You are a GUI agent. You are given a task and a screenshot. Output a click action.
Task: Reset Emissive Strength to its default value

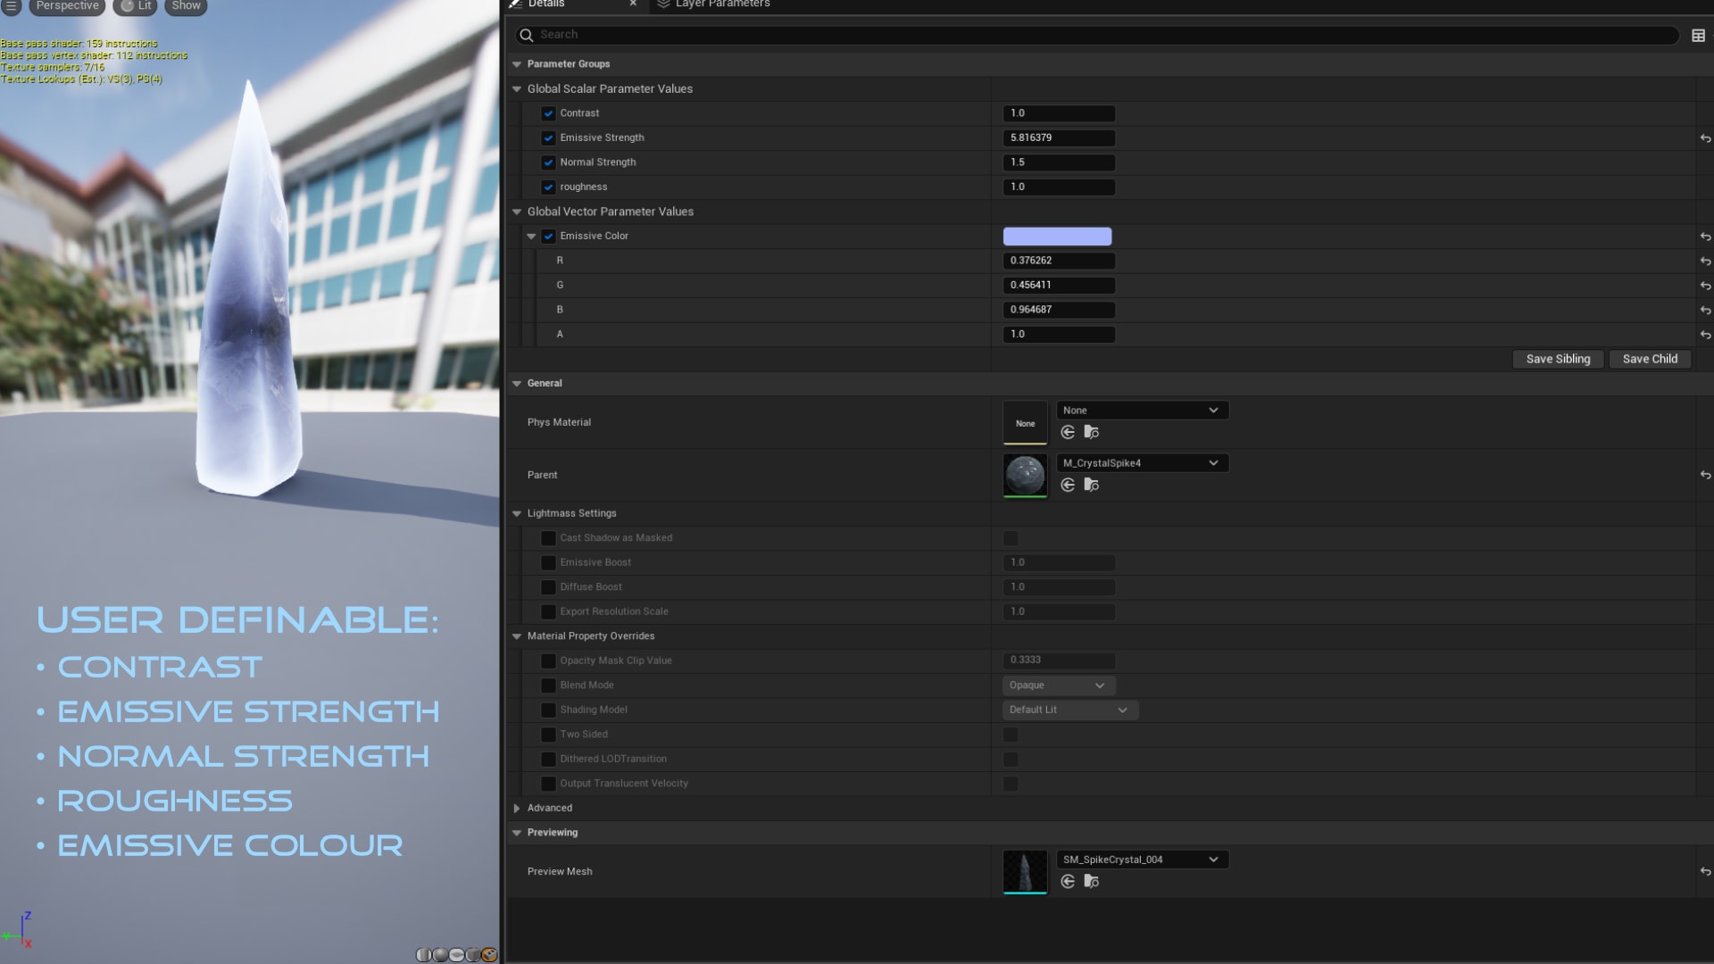[x=1705, y=138]
